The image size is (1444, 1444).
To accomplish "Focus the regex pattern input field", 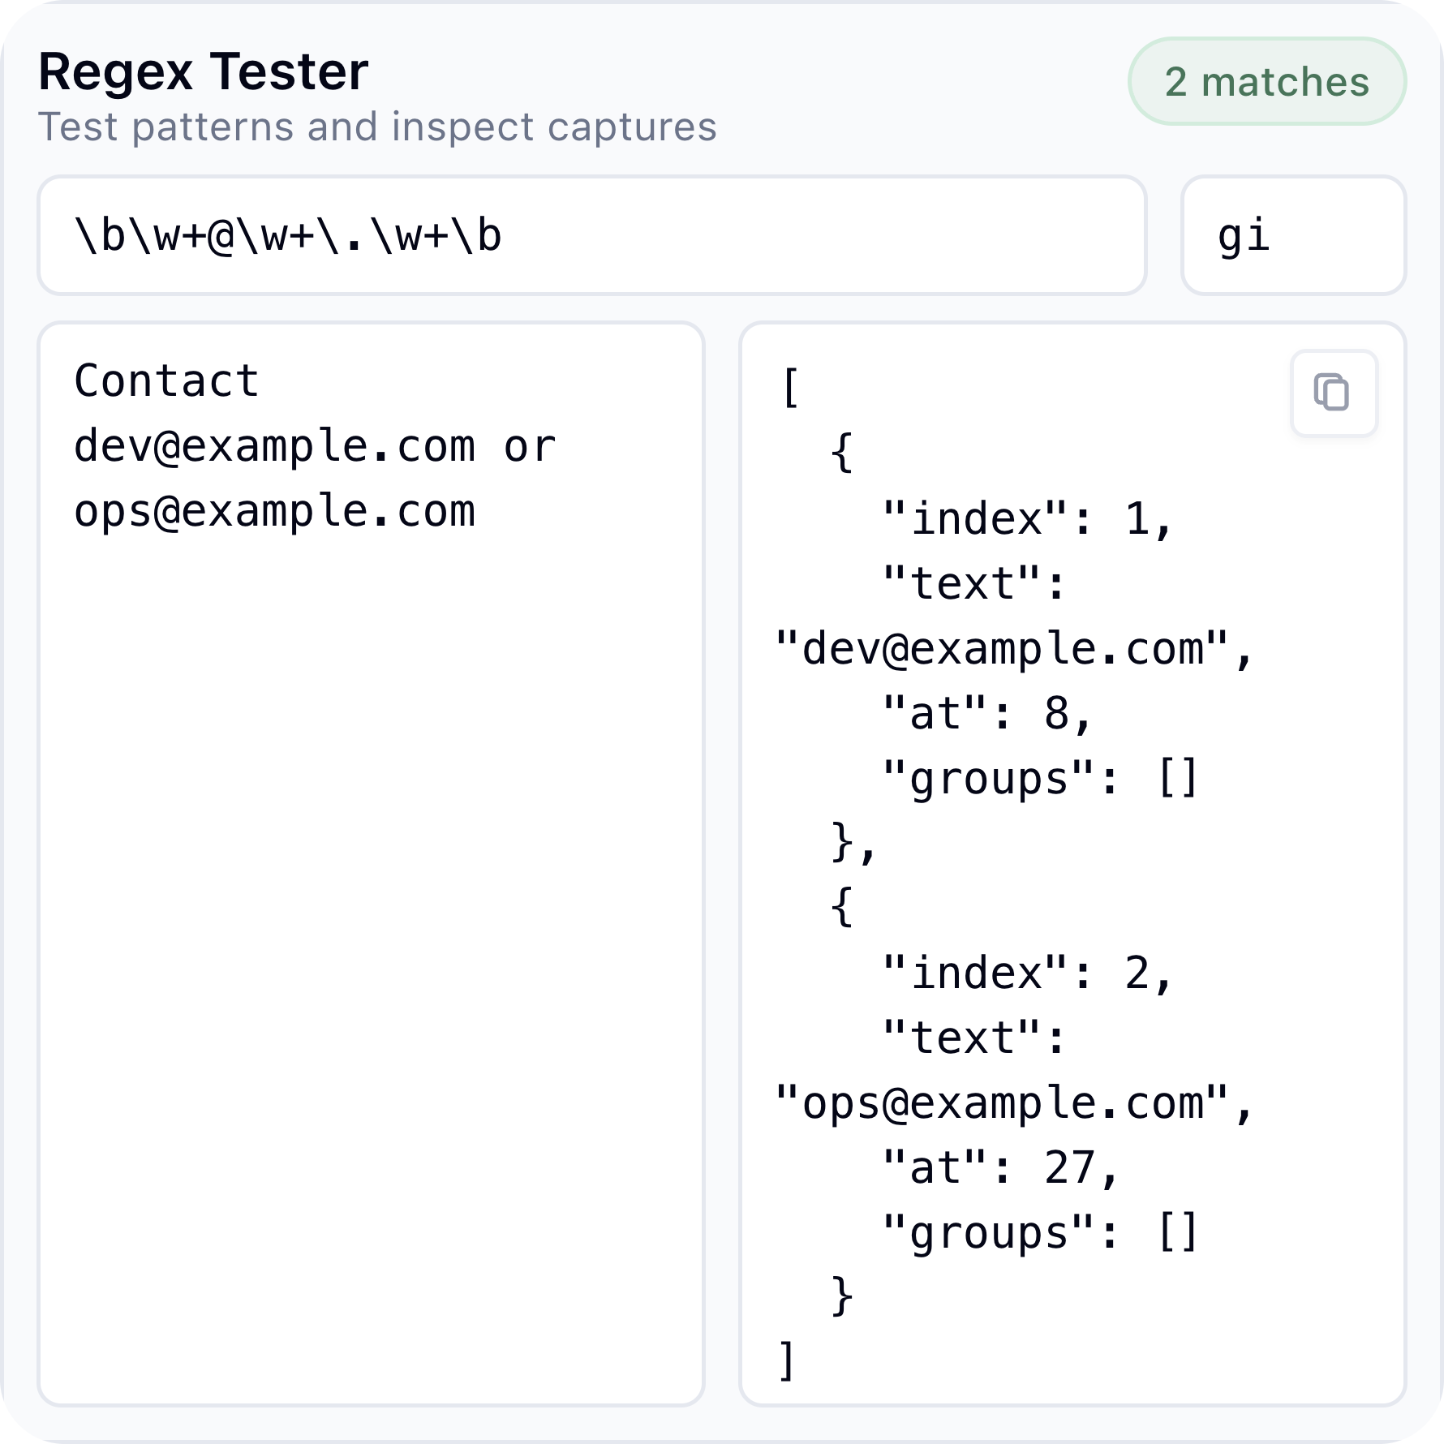I will coord(592,235).
